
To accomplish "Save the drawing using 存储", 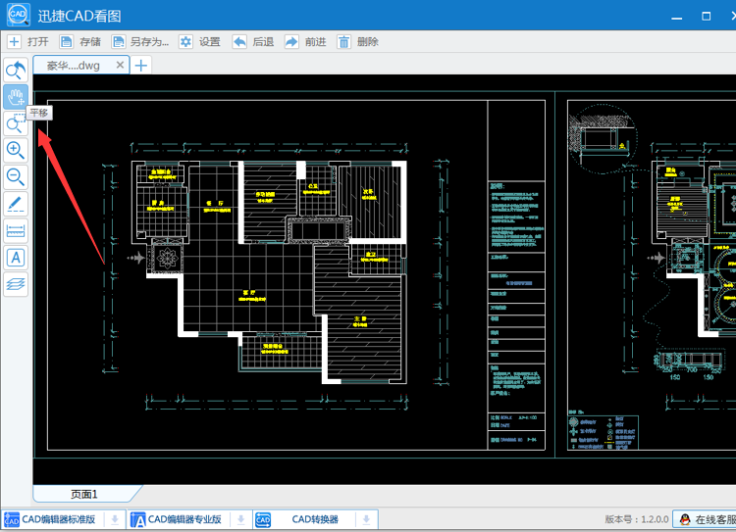I will coord(80,42).
